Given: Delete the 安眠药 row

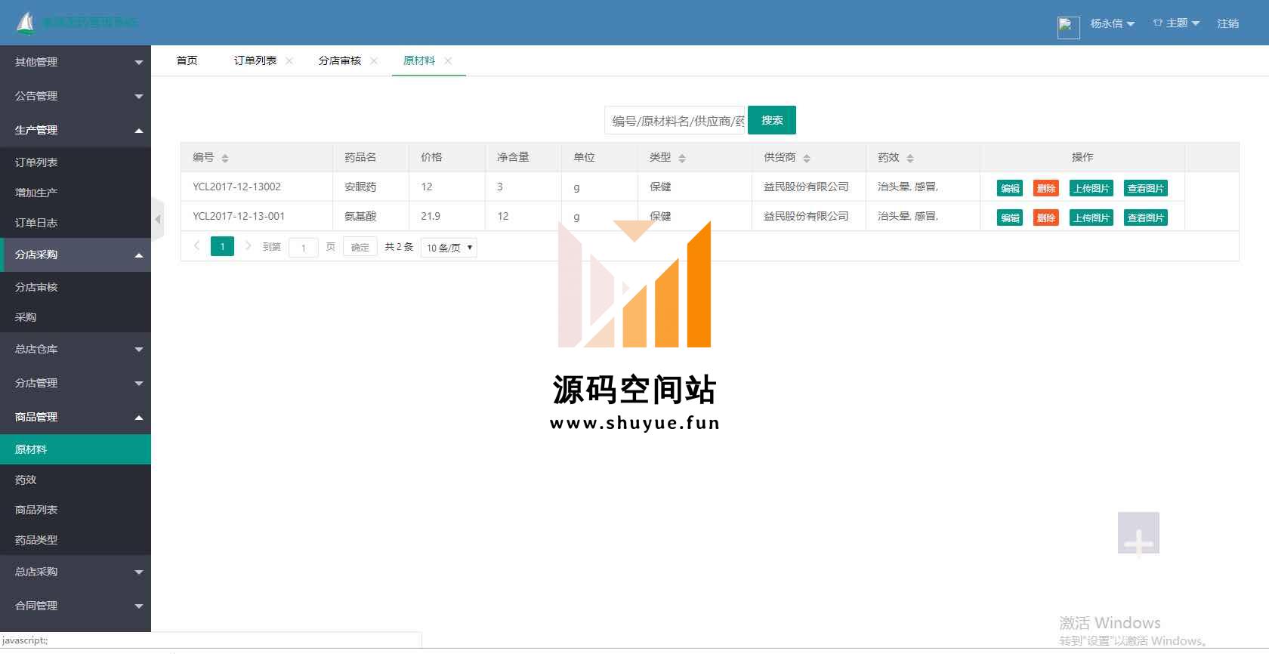Looking at the screenshot, I should [1046, 188].
